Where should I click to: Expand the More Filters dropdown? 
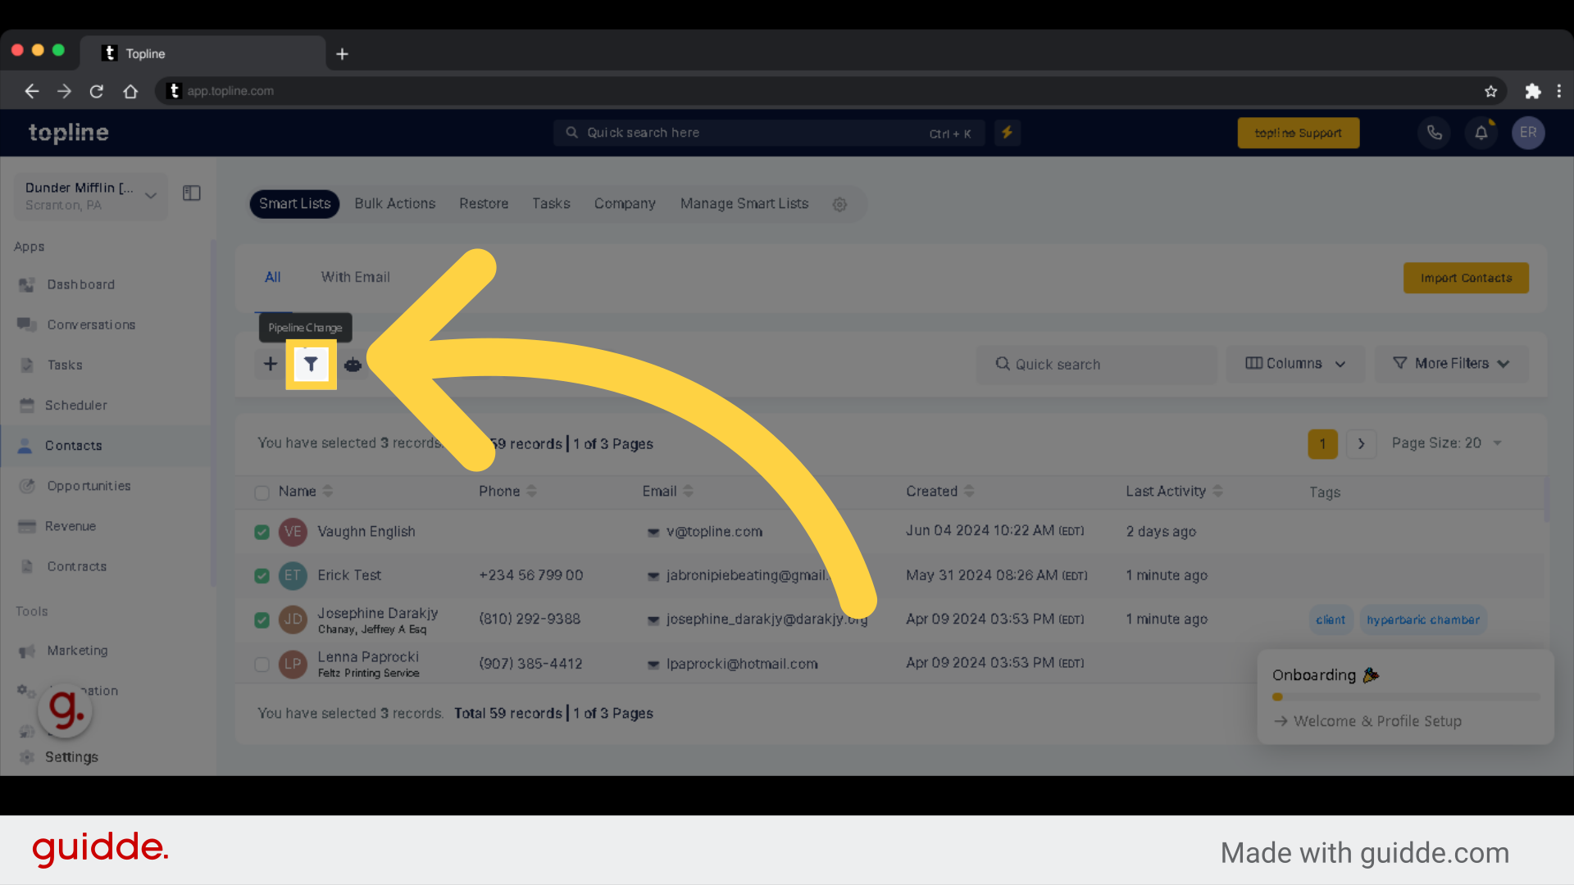pos(1452,363)
